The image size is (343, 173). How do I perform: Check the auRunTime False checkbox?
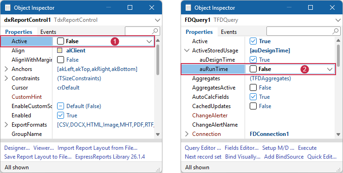[253, 69]
